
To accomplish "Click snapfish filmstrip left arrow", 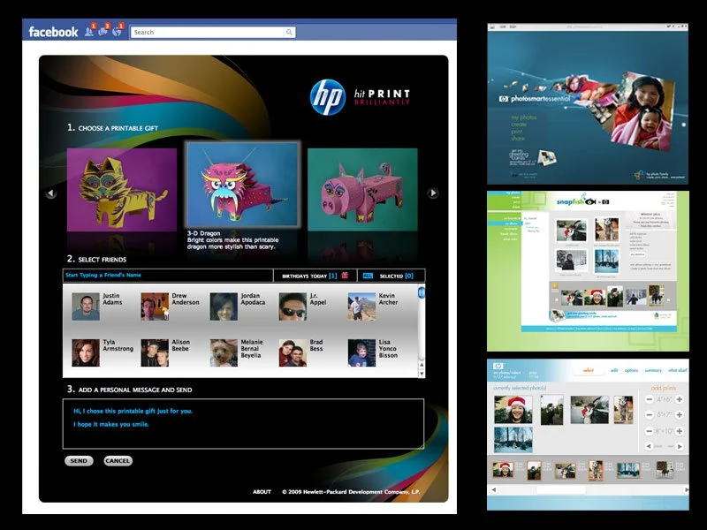I will 557,299.
